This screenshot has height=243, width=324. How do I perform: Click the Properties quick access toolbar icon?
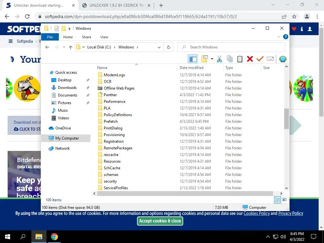(56, 28)
